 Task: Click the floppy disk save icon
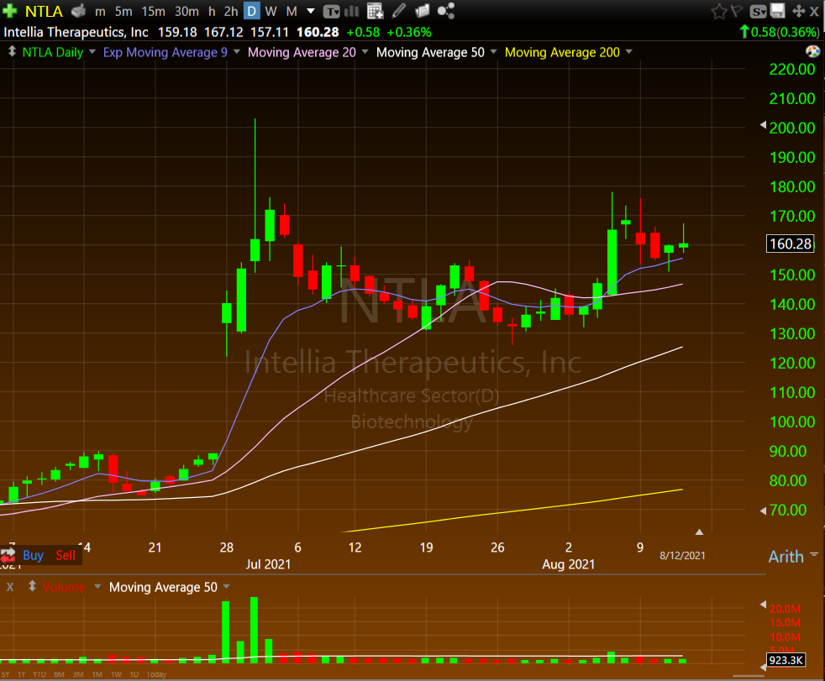[778, 11]
